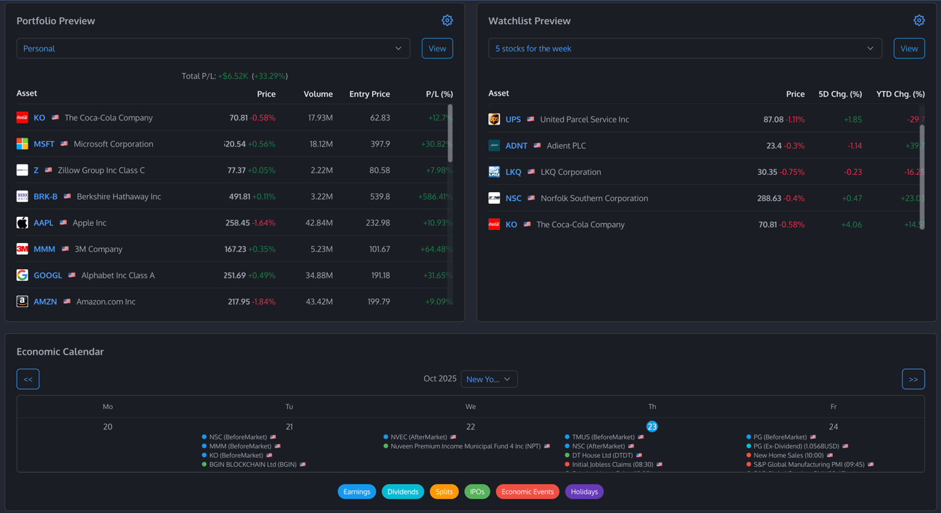The width and height of the screenshot is (941, 513).
Task: Click 'Nuveen Premium Income Municipal Fund' event
Action: 466,446
